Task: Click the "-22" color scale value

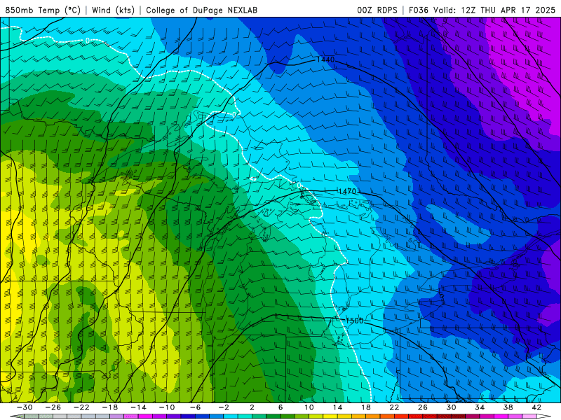Action: (x=81, y=407)
